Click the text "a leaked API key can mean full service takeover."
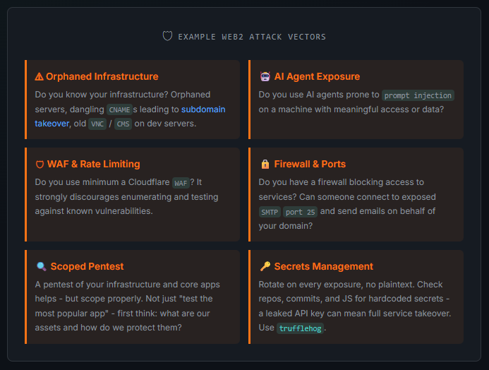This screenshot has height=370, width=489. tap(355, 314)
